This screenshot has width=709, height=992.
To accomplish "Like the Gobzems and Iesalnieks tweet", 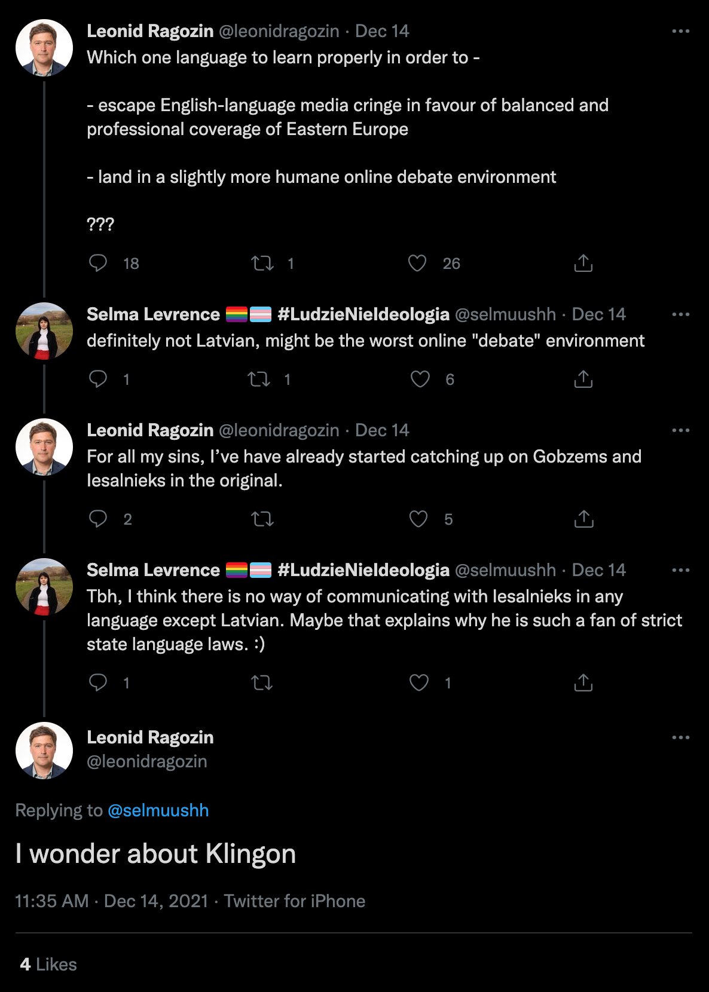I will (418, 519).
